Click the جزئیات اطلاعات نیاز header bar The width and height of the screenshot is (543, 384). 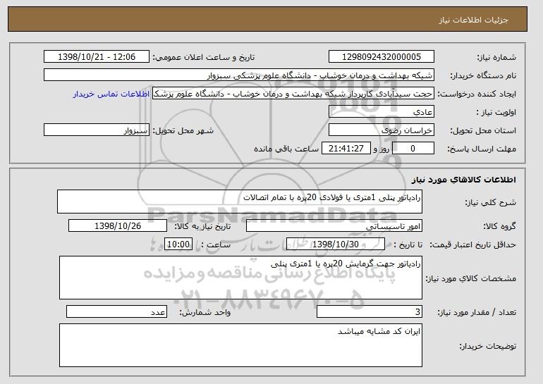pyautogui.click(x=267, y=19)
